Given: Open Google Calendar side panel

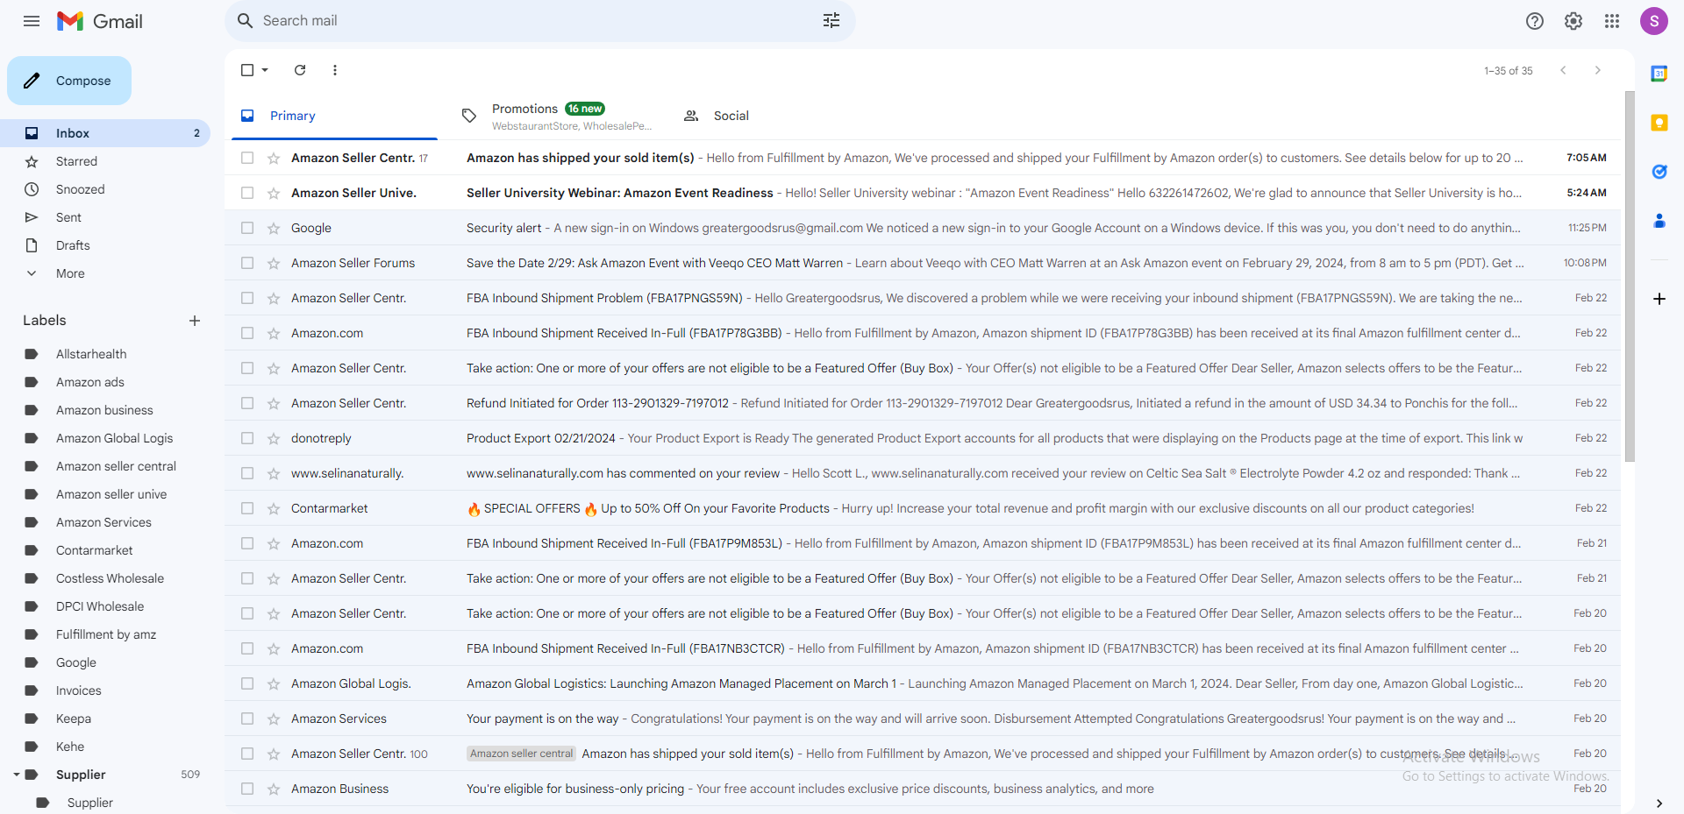Looking at the screenshot, I should click(x=1659, y=74).
